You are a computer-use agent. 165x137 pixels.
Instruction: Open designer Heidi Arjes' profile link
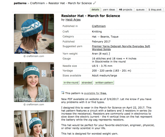click(73, 20)
